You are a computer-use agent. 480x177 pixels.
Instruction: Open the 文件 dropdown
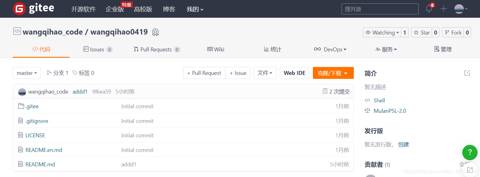265,73
